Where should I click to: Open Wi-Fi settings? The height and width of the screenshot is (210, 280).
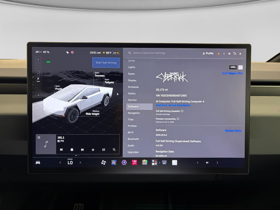130,133
